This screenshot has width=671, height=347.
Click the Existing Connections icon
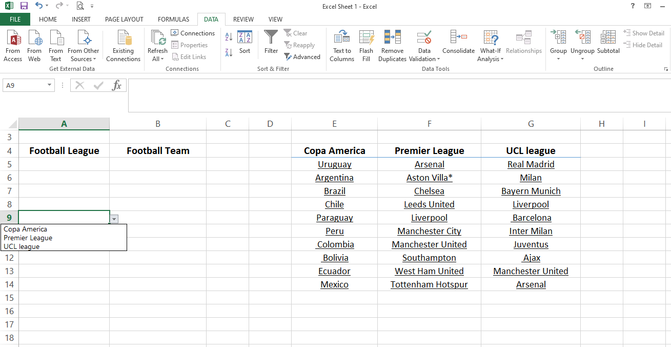[123, 38]
